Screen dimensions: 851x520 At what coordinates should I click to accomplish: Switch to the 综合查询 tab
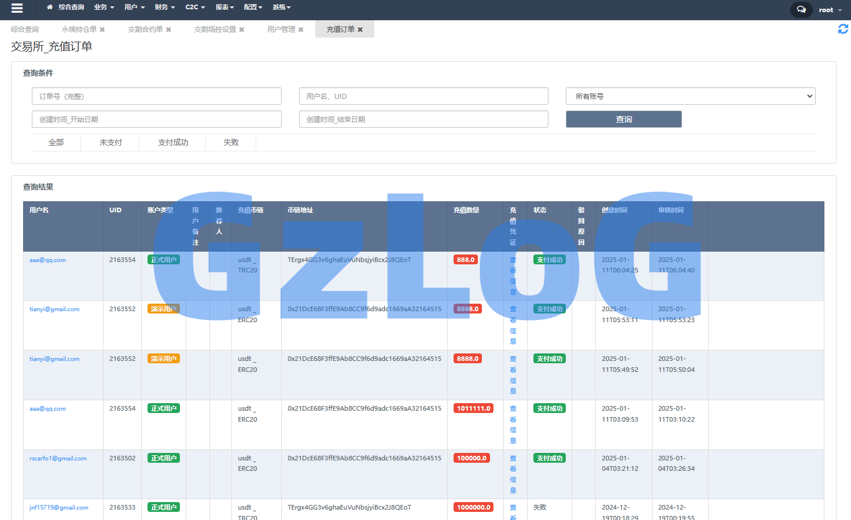(25, 29)
